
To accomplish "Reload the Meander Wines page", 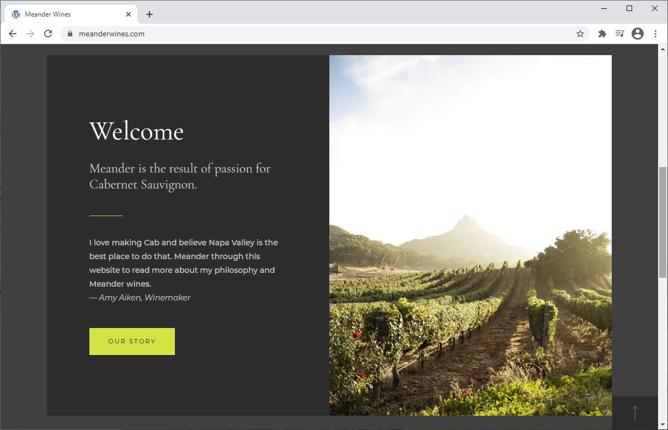I will tap(48, 34).
